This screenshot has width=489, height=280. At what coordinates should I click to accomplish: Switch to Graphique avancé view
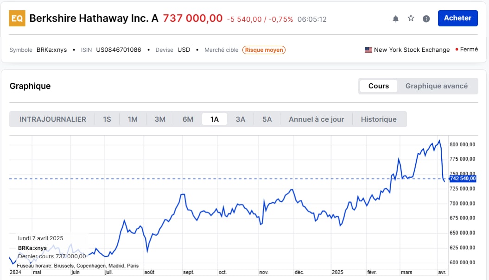pyautogui.click(x=436, y=86)
